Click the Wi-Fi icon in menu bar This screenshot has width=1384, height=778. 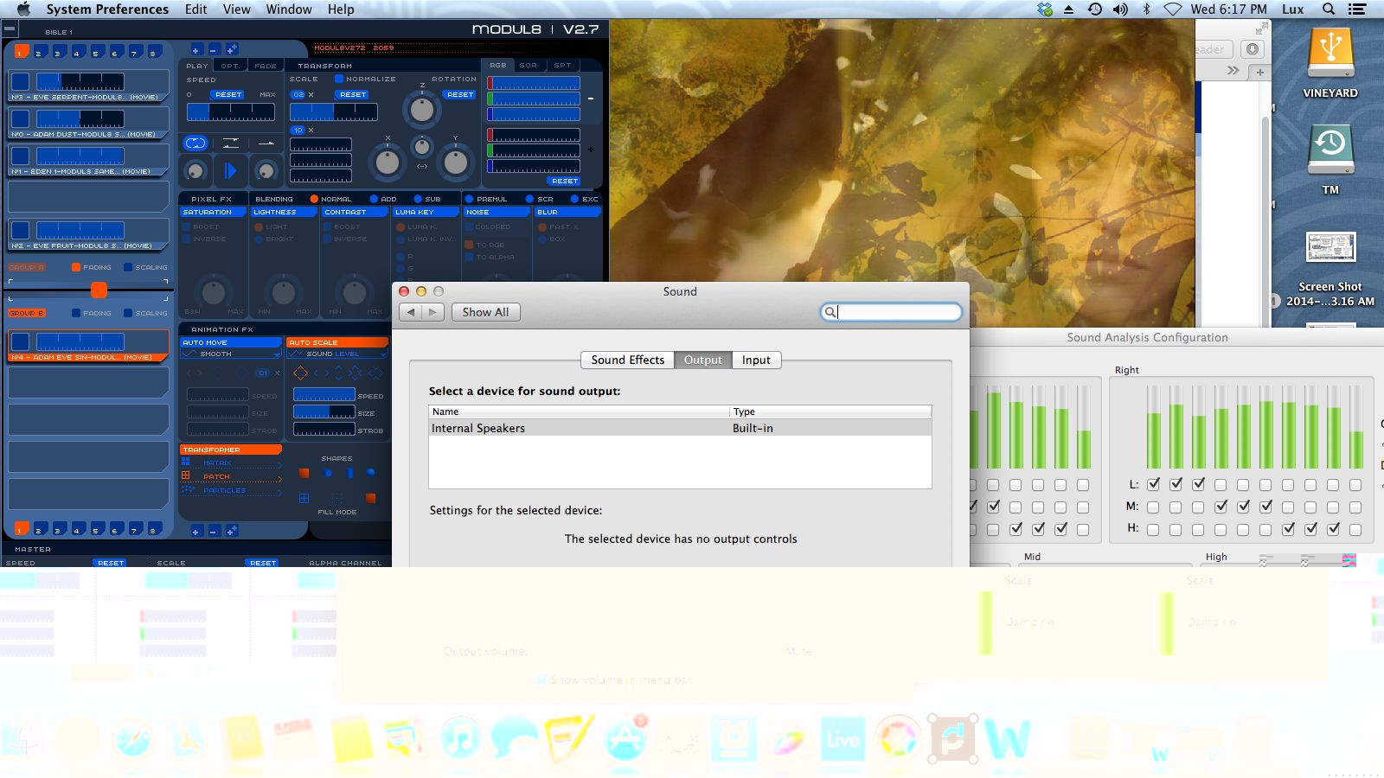(1172, 10)
